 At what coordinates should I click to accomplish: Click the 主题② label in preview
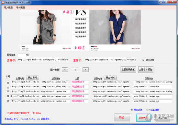click(80, 48)
